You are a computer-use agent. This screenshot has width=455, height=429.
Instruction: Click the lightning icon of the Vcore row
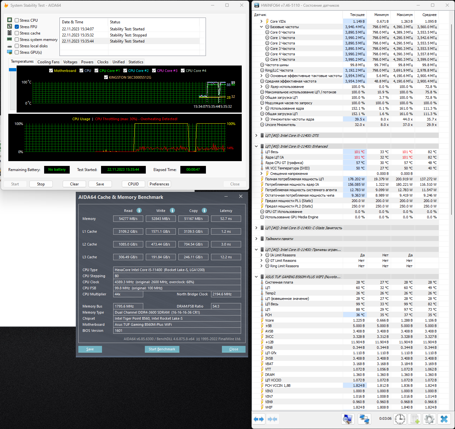[x=262, y=320]
